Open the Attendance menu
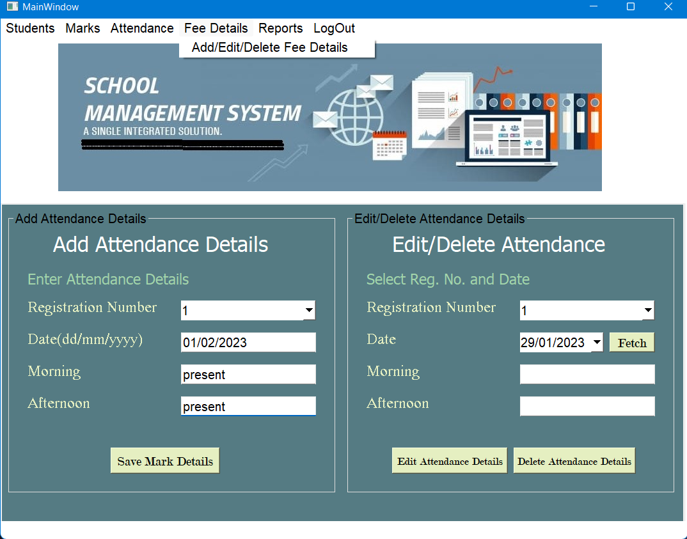 (141, 28)
